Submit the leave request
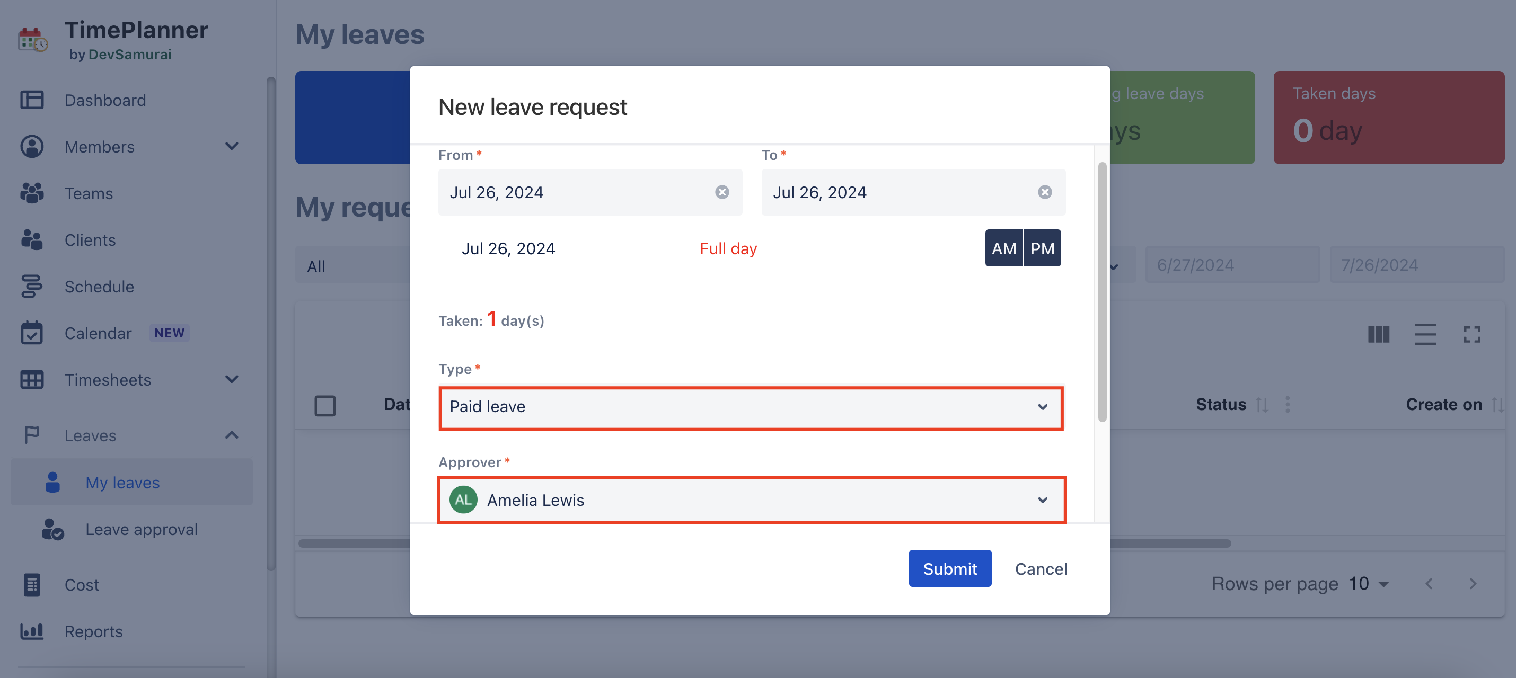 point(949,569)
